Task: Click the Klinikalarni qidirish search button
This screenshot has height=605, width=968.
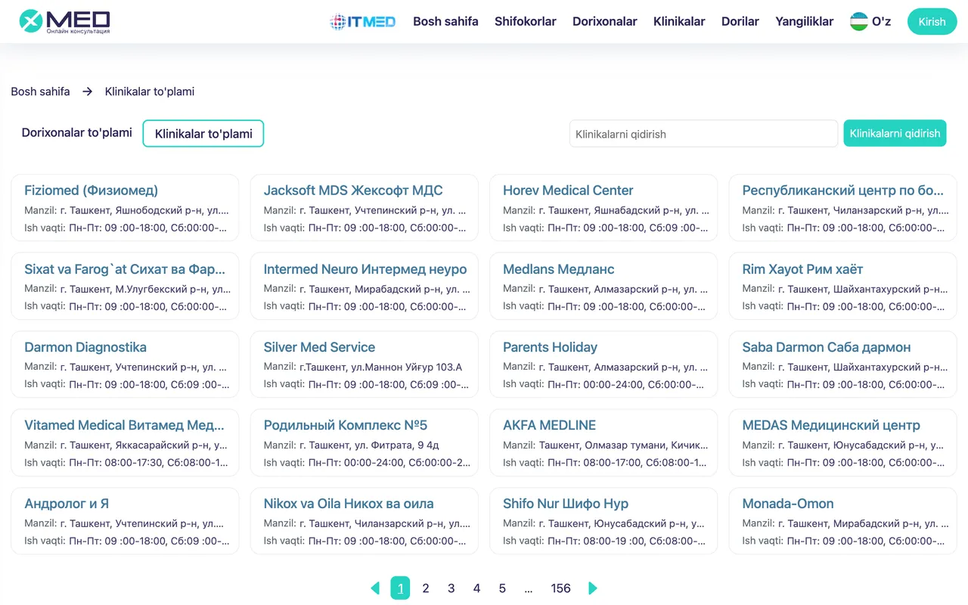Action: 895,133
